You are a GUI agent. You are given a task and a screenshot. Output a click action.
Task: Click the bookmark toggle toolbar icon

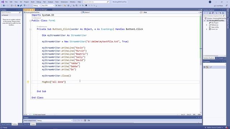pyautogui.click(x=86, y=6)
